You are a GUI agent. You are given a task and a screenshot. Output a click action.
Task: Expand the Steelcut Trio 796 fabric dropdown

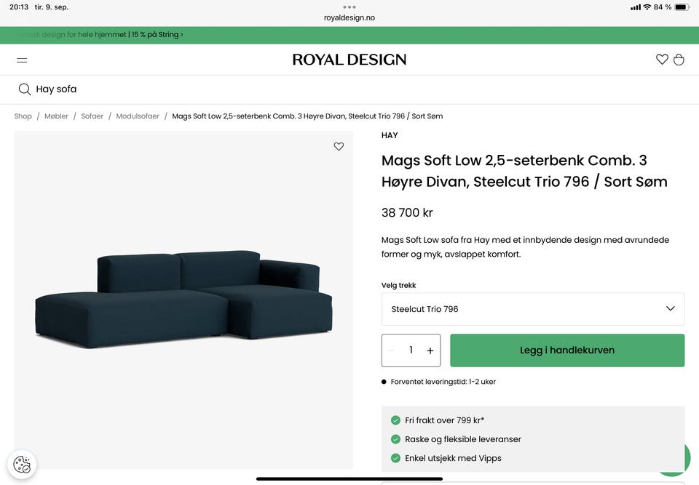[532, 309]
